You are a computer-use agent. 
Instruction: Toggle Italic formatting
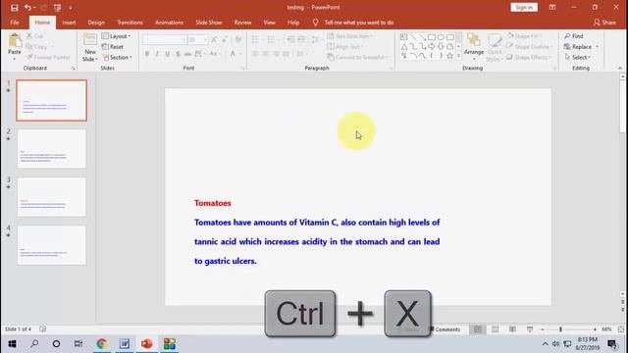click(157, 54)
